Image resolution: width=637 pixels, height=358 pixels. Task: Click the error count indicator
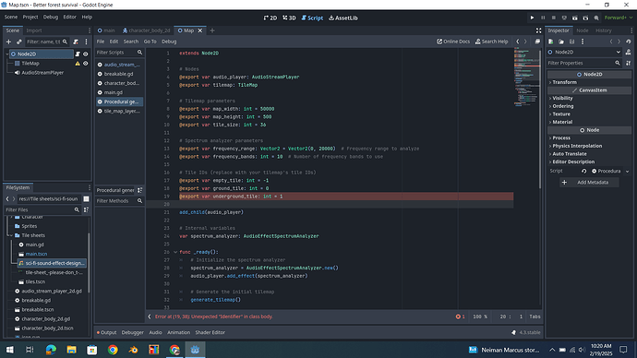[x=461, y=316]
